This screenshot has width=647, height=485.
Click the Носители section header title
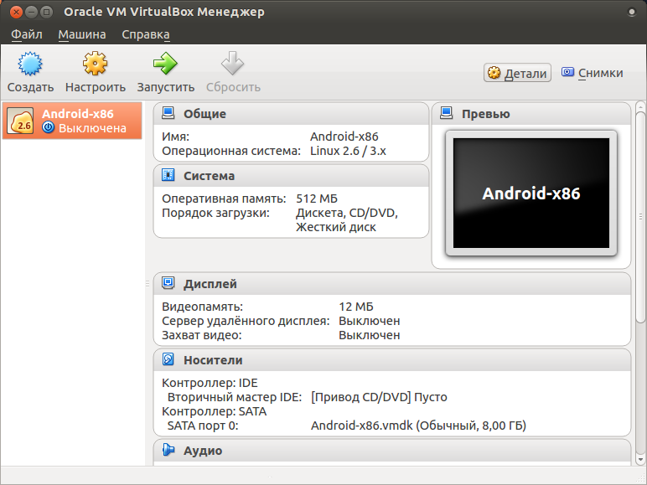point(213,360)
